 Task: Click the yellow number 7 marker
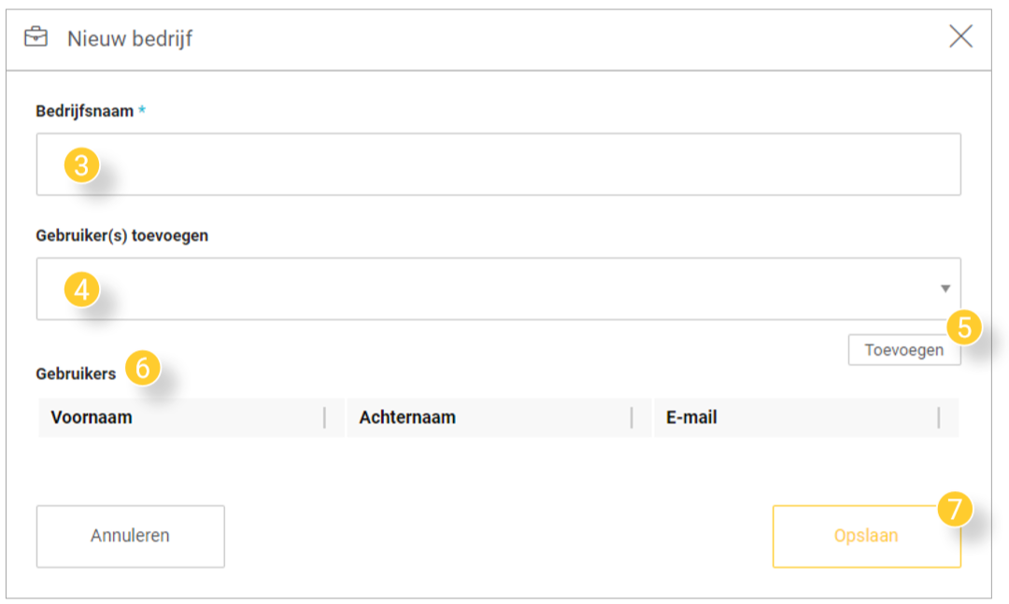pos(954,511)
